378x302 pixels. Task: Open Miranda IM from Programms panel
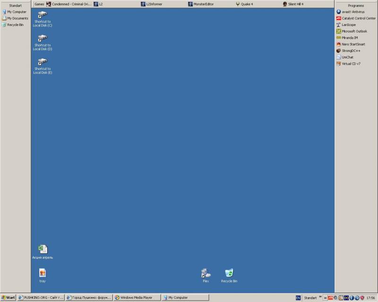point(350,38)
